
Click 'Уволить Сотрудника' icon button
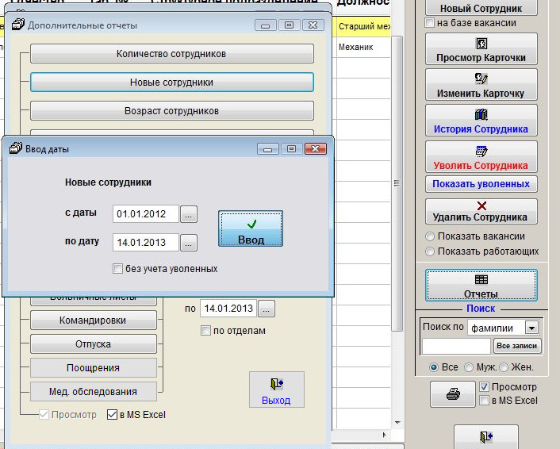(x=481, y=156)
